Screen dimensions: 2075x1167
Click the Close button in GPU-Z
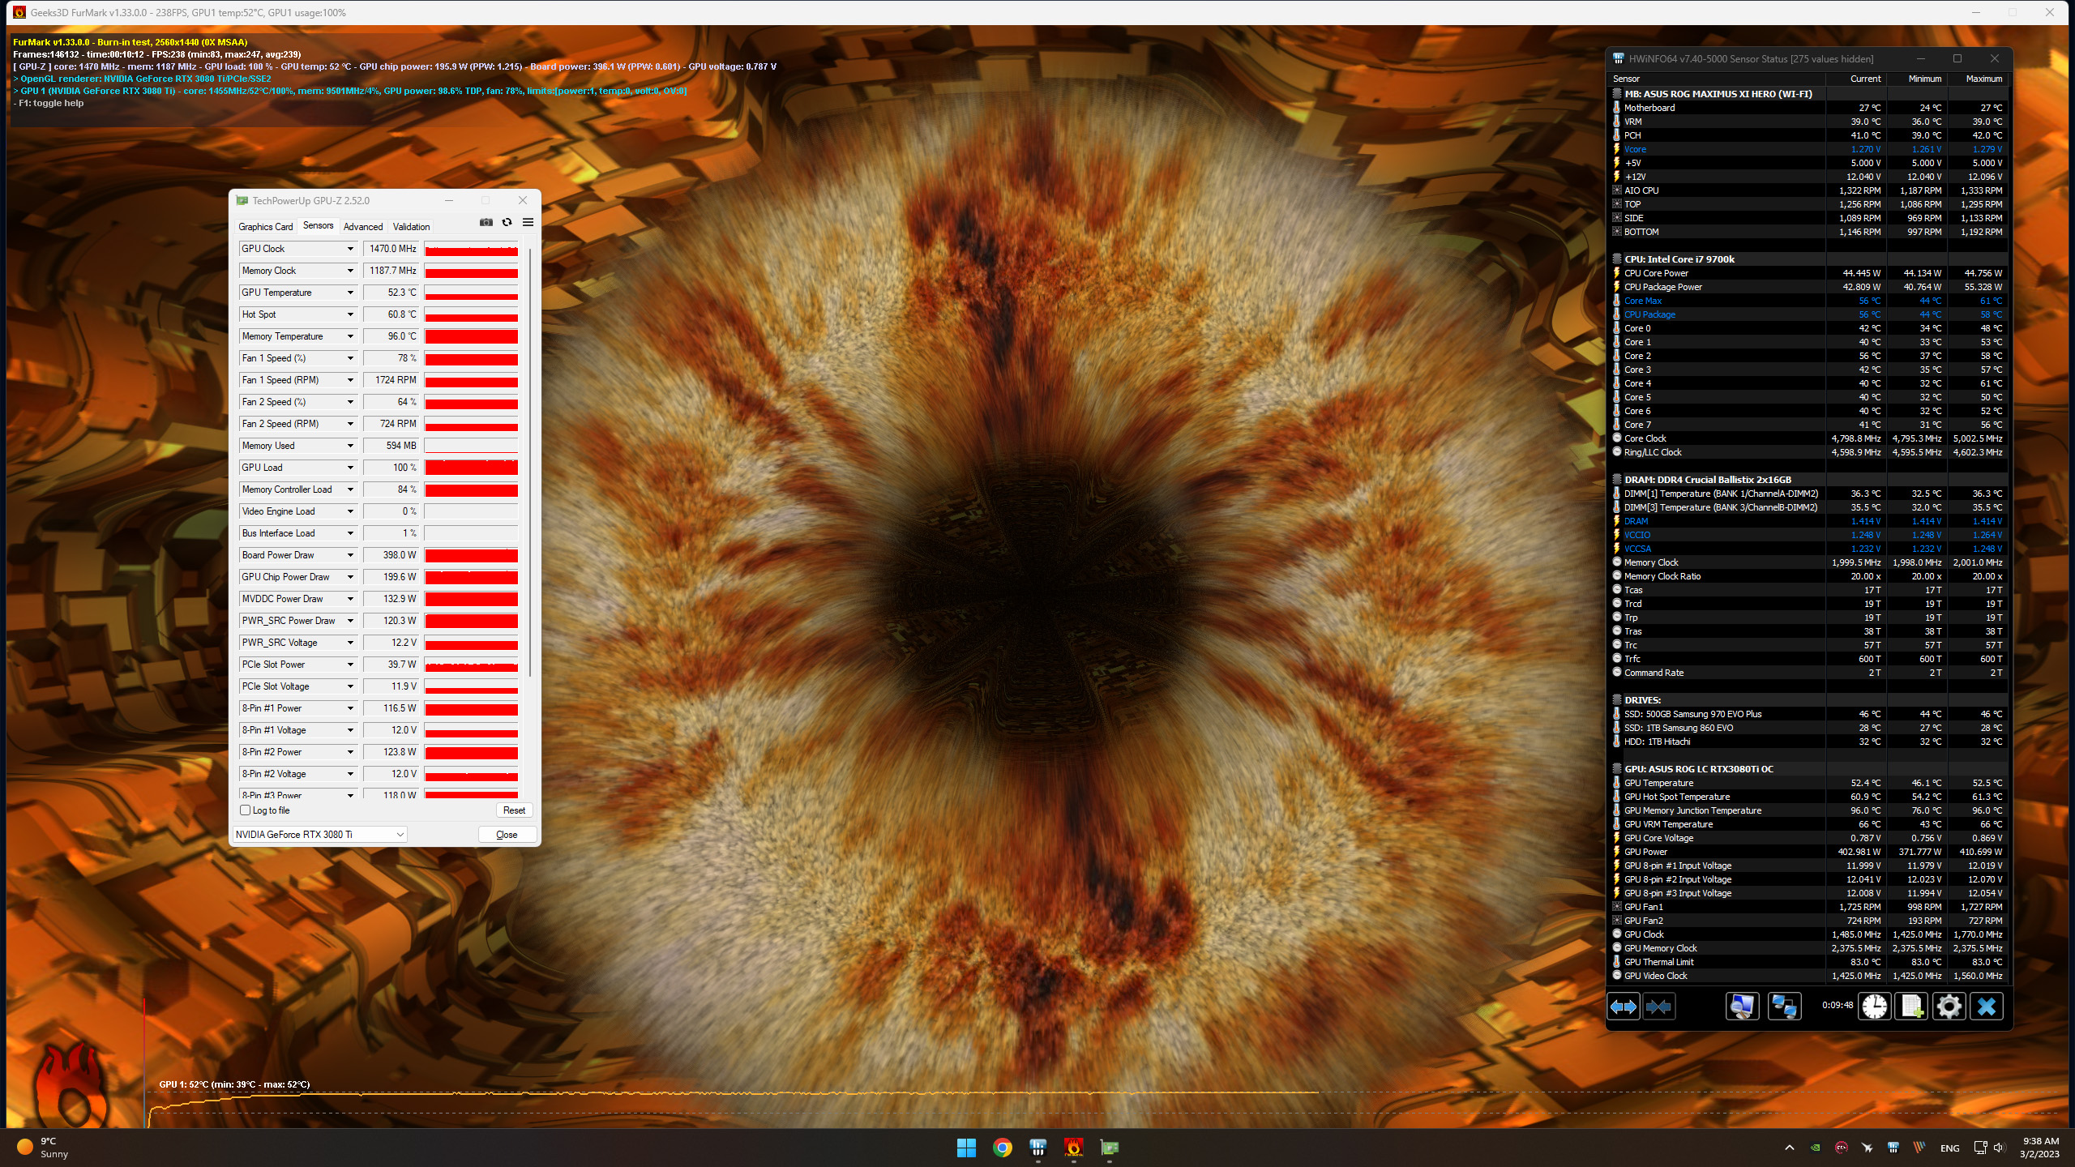507,835
